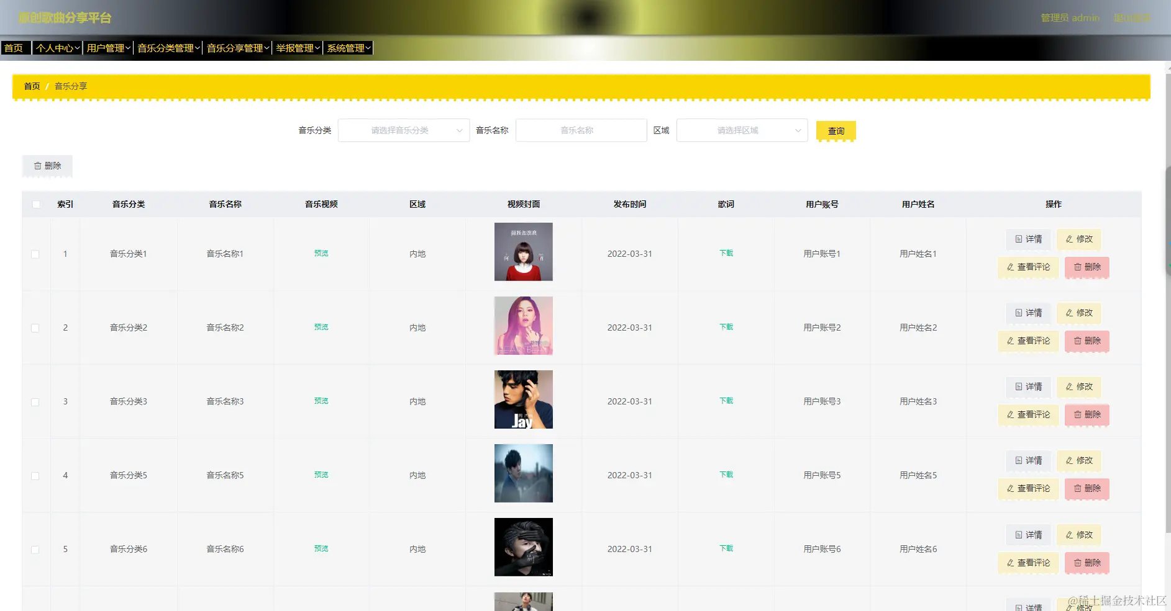Viewport: 1171px width, 611px height.
Task: Preview music video of 音乐名称3
Action: click(x=321, y=401)
